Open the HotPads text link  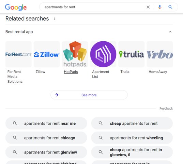point(71,72)
